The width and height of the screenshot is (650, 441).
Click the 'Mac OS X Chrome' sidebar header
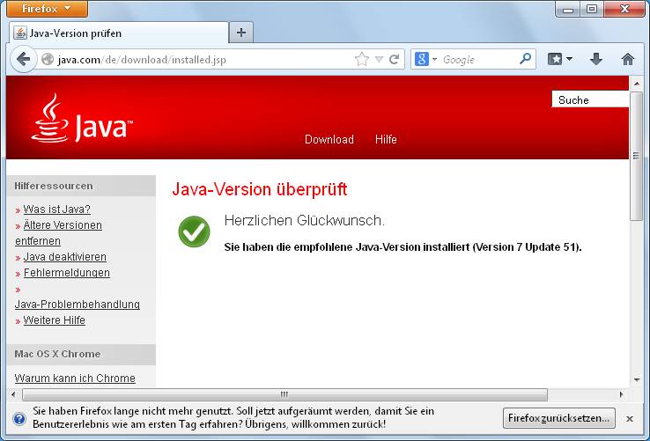[x=57, y=354]
